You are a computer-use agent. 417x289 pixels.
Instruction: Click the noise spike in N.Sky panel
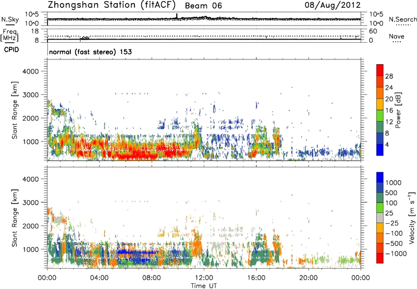[x=177, y=16]
